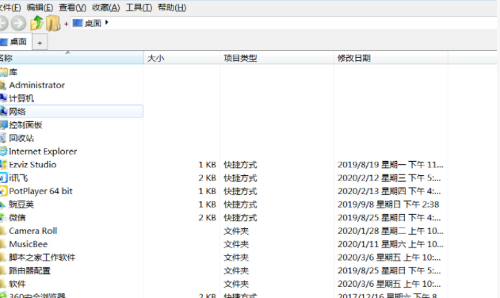Viewport: 500px width, 298px height.
Task: Click the Ezviz Studio date 2019/8/19
Action: (x=391, y=165)
